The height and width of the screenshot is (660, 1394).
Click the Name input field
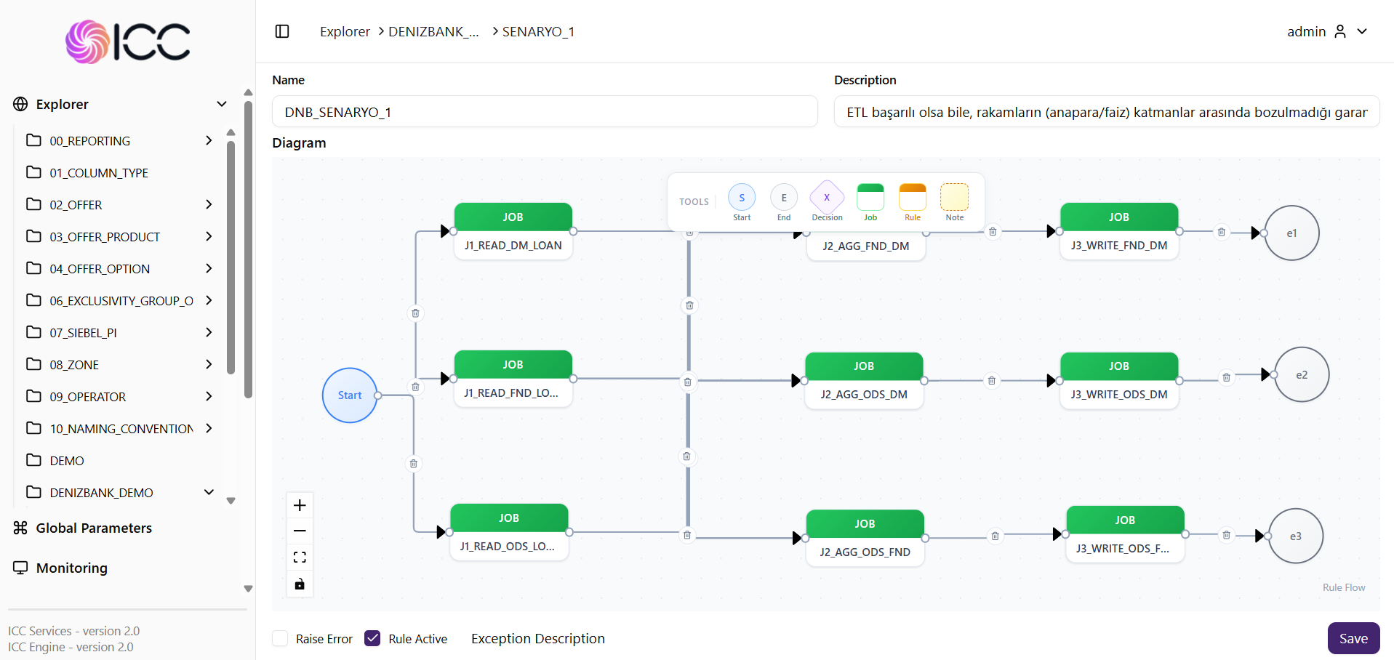click(x=545, y=112)
